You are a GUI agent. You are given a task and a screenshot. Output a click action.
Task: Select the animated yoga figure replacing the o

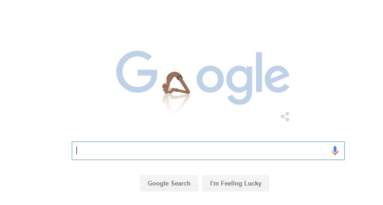pos(176,83)
